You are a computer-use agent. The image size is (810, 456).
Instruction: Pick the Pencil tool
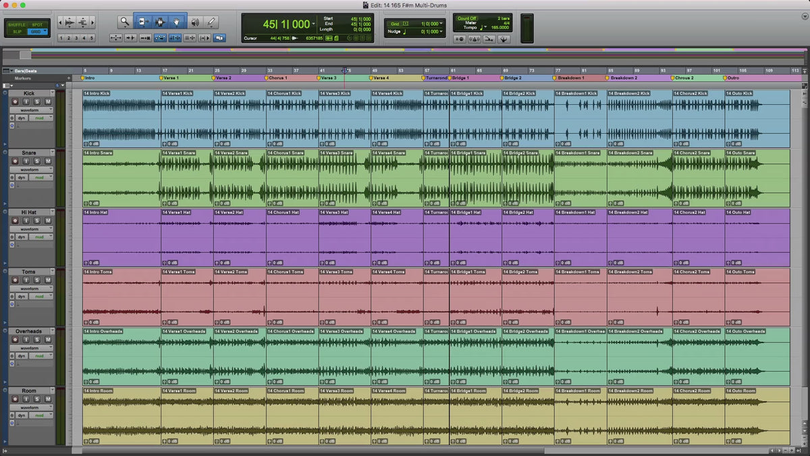tap(211, 22)
